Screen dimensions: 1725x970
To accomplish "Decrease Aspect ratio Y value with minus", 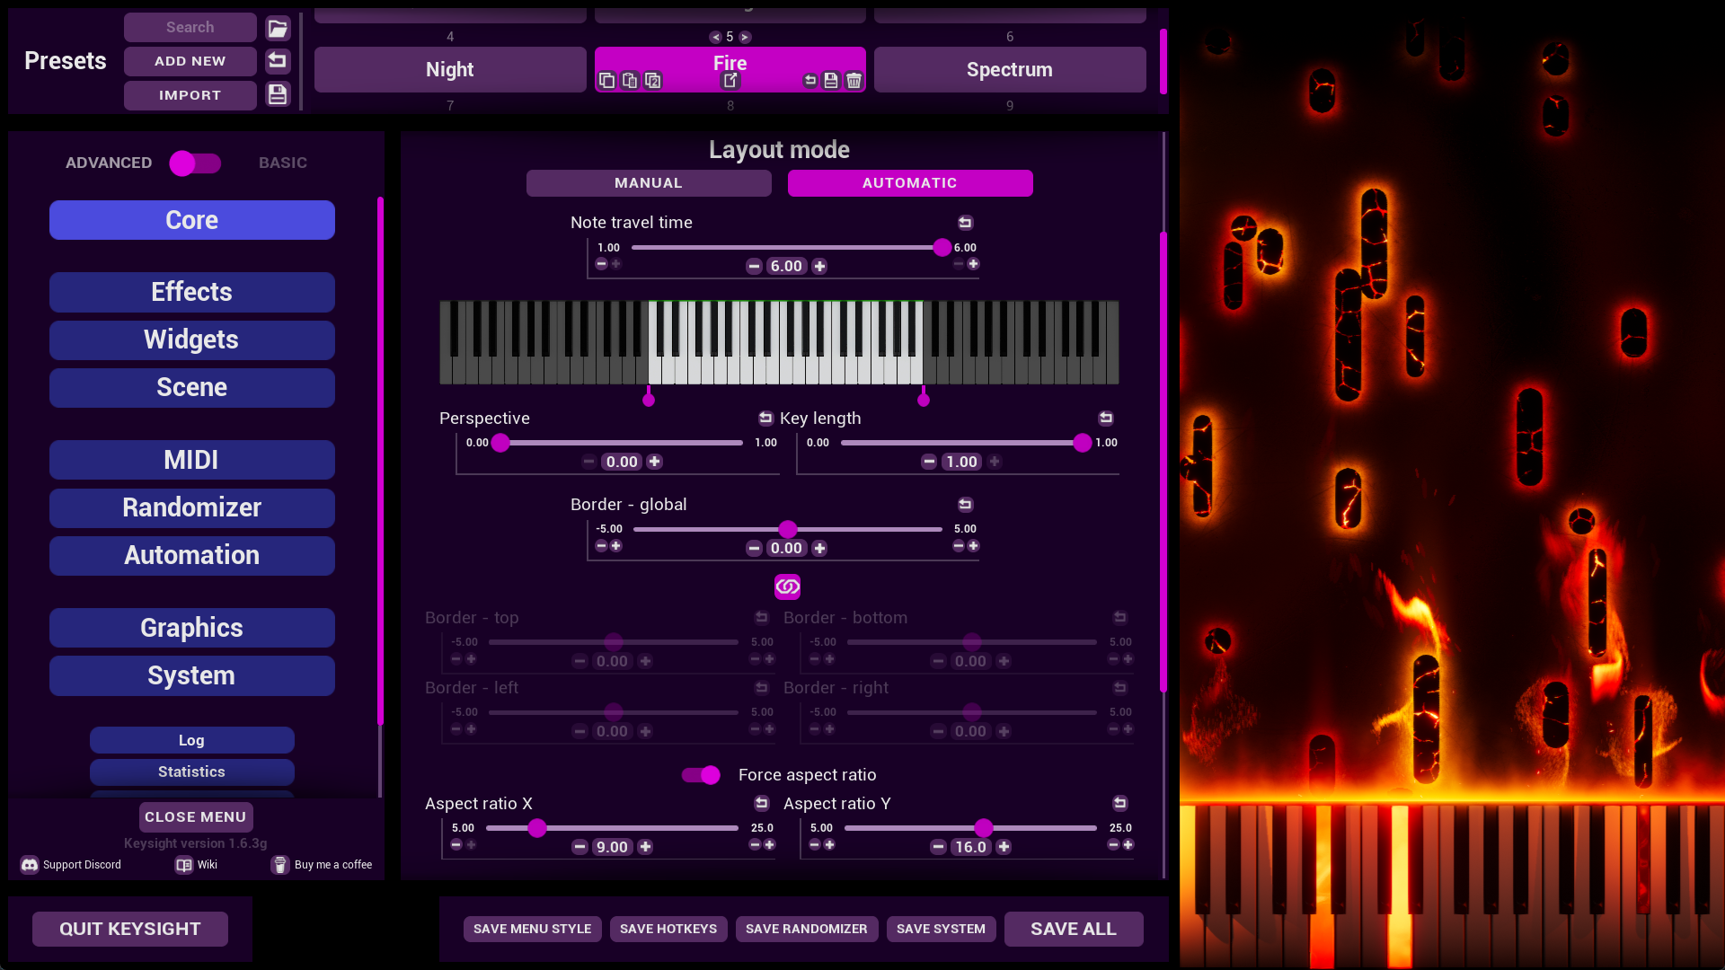I will click(938, 847).
